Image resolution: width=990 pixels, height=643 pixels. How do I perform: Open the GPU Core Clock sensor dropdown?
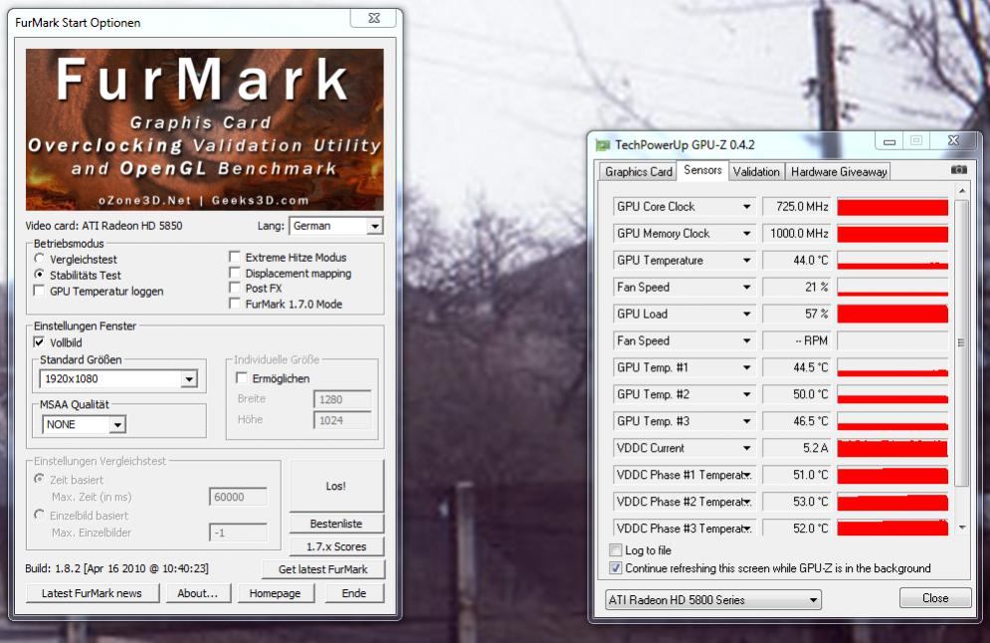click(747, 207)
